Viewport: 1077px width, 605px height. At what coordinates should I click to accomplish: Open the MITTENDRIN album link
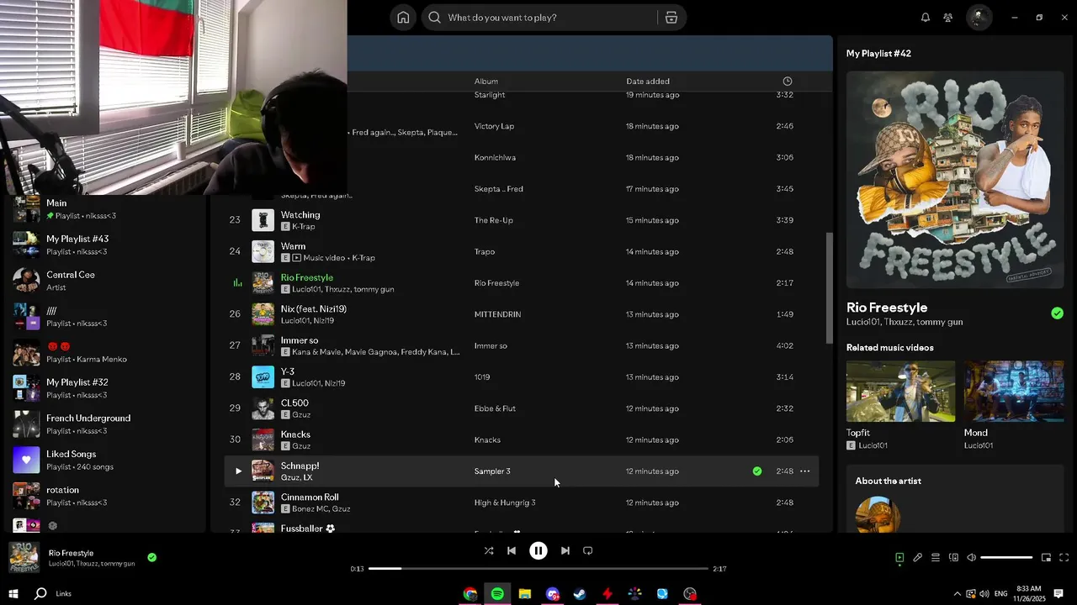(497, 314)
